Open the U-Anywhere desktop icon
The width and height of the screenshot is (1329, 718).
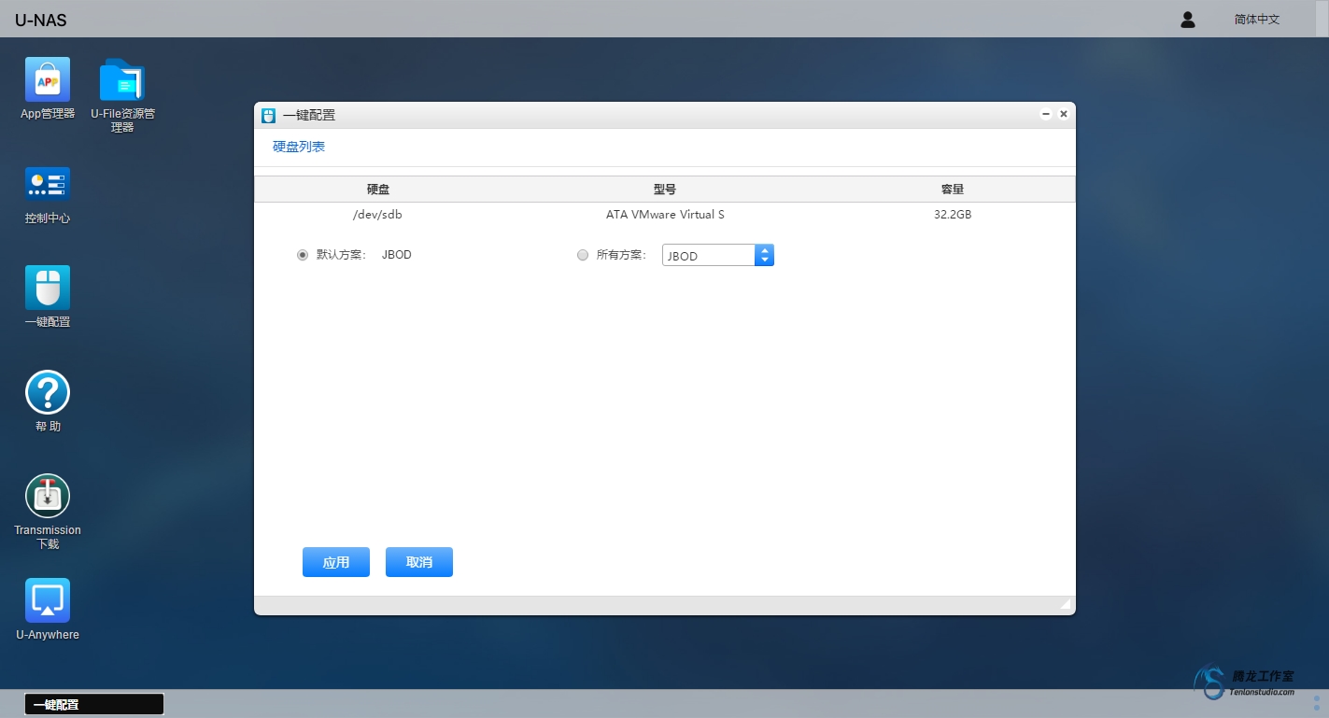pos(48,601)
